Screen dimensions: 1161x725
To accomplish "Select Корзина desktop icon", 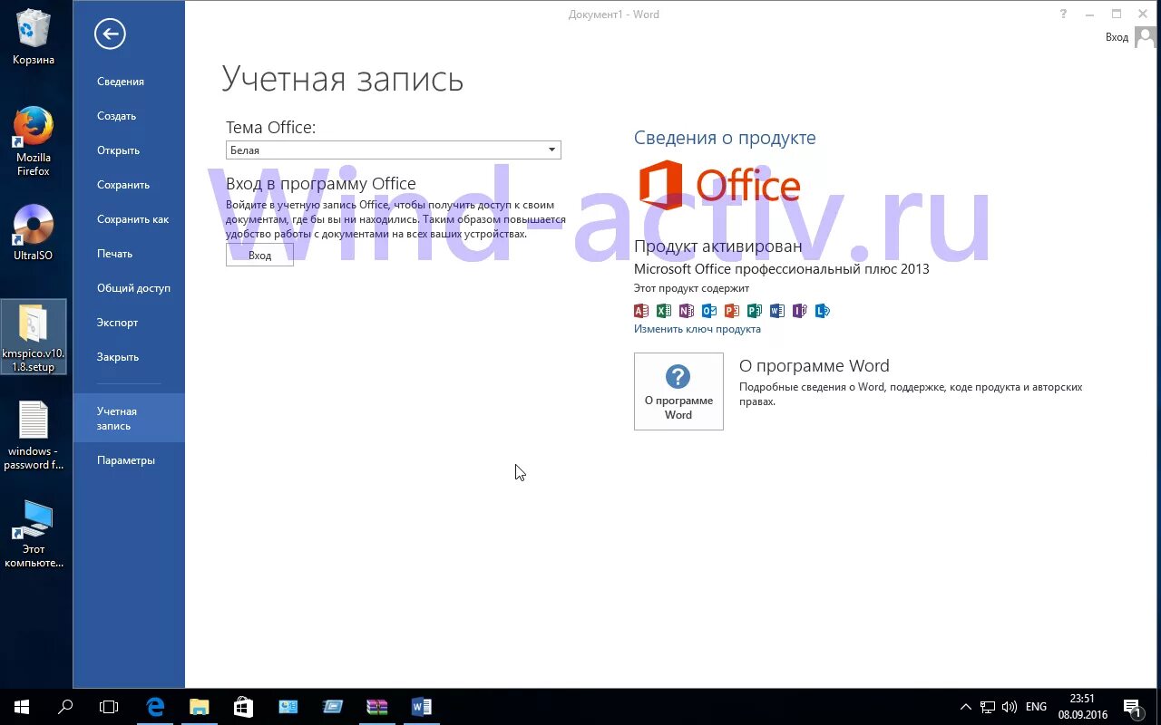I will pos(34,37).
